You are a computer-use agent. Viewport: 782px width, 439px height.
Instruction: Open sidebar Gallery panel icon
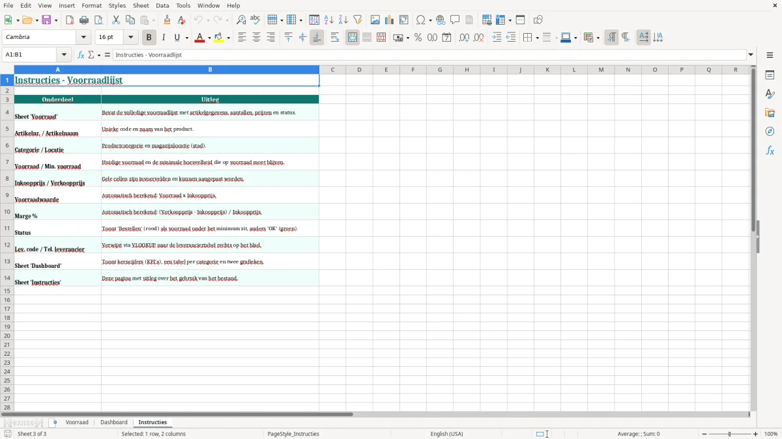(x=770, y=113)
